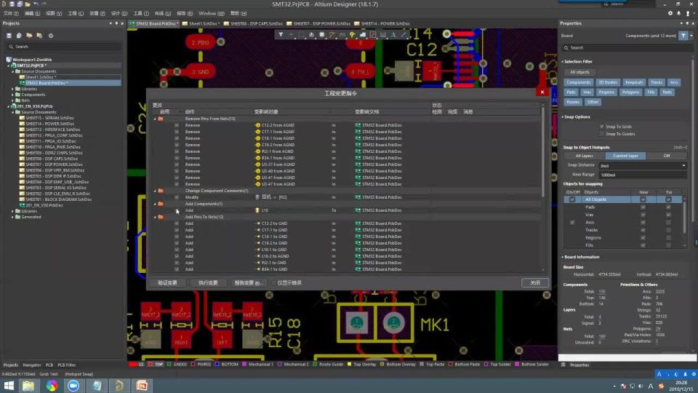Open Snap Distance dropdown
This screenshot has height=393, width=698.
point(683,166)
